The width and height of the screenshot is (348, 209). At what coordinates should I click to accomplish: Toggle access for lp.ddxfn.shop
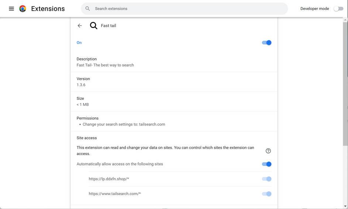point(267,179)
